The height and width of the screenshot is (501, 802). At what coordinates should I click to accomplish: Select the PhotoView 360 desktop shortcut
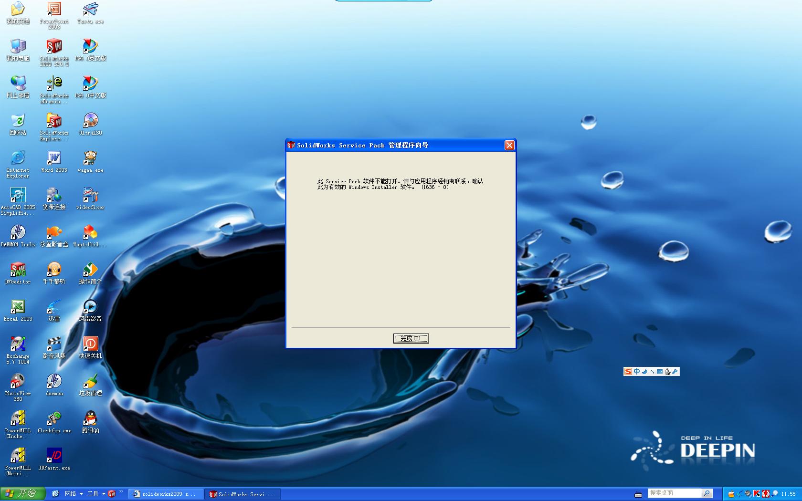coord(18,388)
